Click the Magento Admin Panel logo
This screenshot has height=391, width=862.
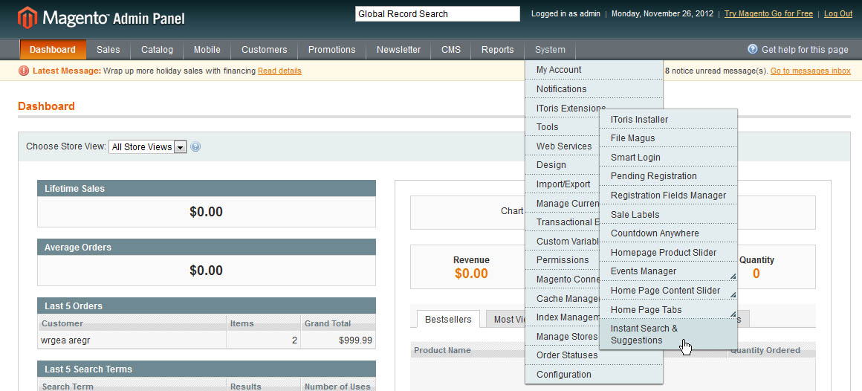point(101,19)
